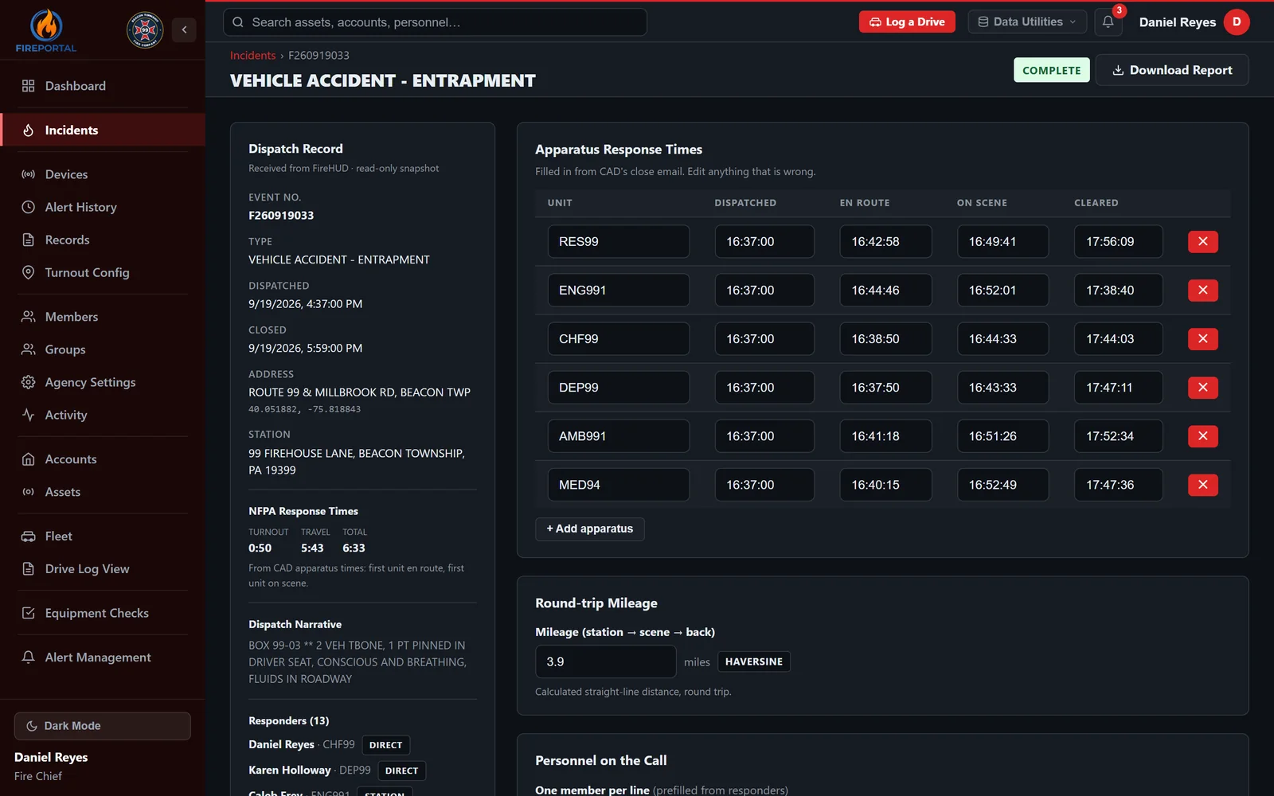Download the incident report

click(x=1172, y=70)
